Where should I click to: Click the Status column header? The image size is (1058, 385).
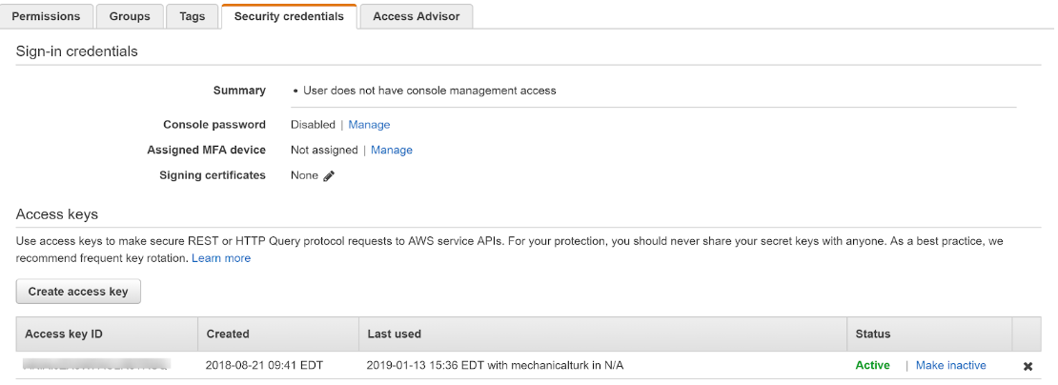tap(873, 334)
